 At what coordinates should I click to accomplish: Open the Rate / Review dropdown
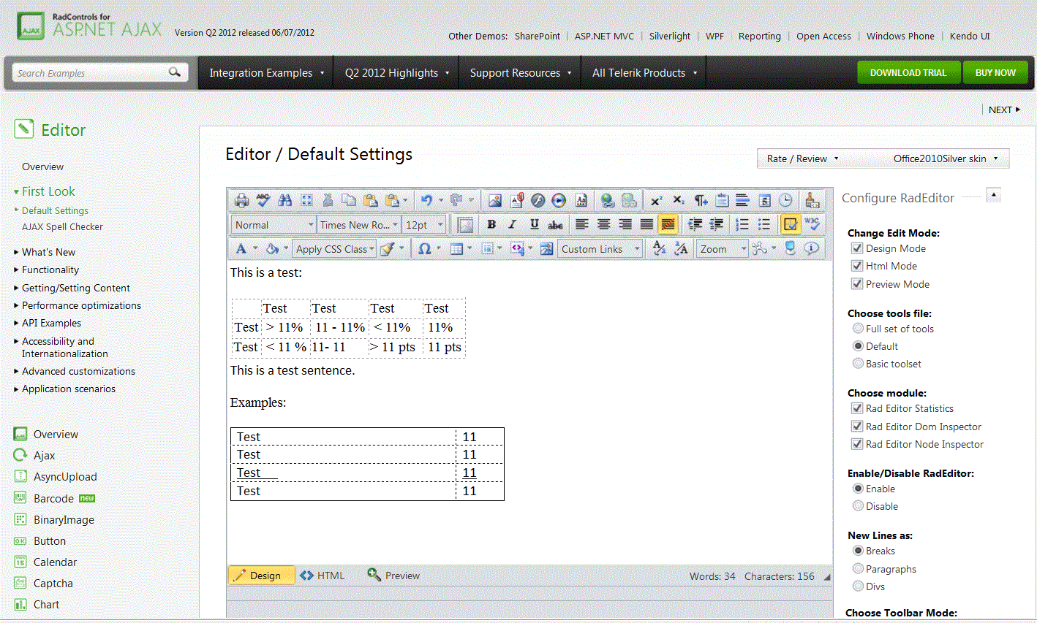click(x=803, y=158)
